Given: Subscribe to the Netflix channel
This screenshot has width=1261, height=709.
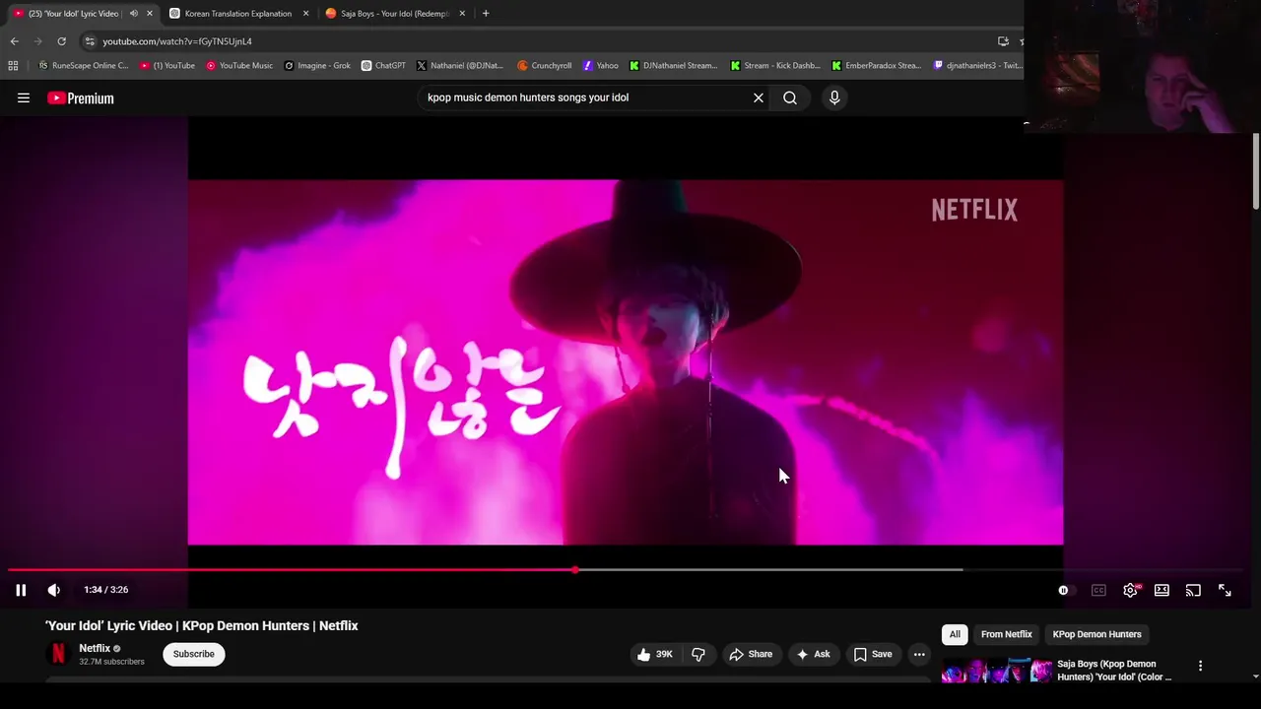Looking at the screenshot, I should tap(194, 654).
